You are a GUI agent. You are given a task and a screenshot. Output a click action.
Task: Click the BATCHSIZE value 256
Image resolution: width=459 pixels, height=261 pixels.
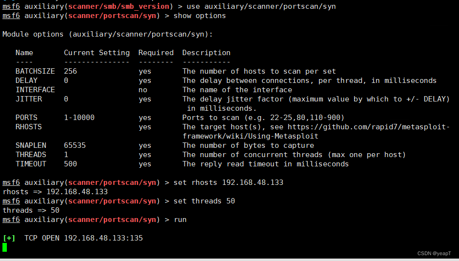coord(70,71)
